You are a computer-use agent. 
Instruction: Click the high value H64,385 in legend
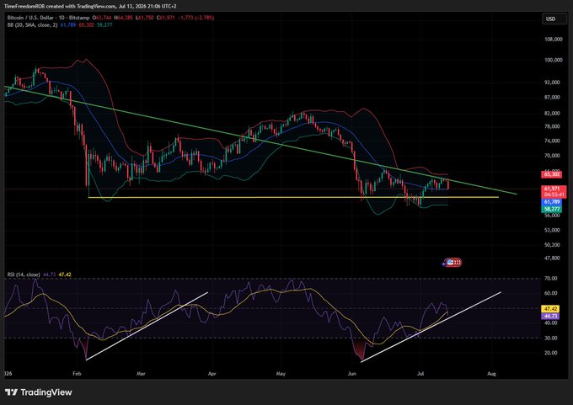pyautogui.click(x=123, y=18)
